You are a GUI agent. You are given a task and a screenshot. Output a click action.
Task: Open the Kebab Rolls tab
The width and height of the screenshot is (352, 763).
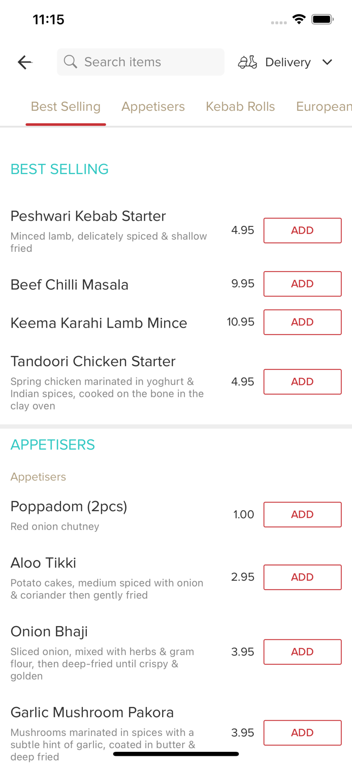pyautogui.click(x=240, y=107)
